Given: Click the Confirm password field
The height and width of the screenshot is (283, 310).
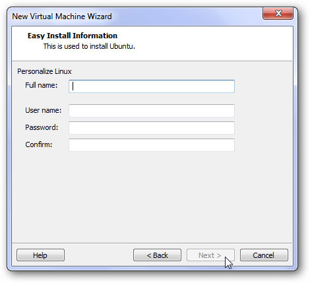Looking at the screenshot, I should (152, 145).
